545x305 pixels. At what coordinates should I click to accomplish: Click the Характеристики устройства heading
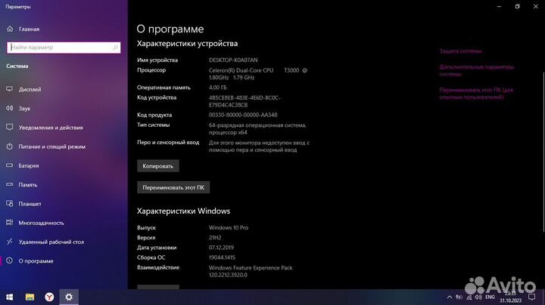pyautogui.click(x=188, y=44)
